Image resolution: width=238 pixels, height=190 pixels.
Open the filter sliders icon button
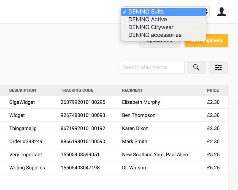[218, 67]
